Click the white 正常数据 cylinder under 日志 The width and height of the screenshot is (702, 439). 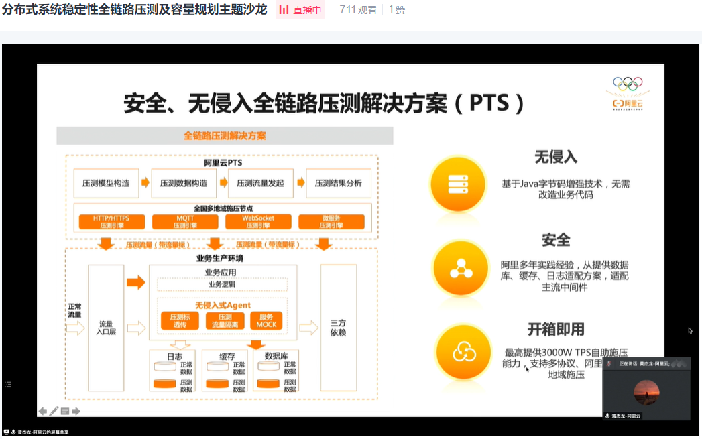click(x=165, y=367)
